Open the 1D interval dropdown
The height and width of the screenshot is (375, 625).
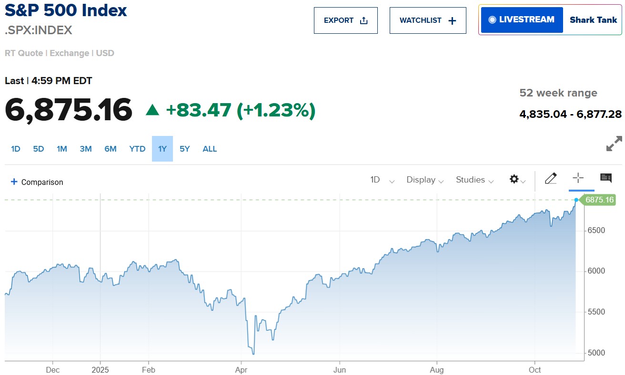point(382,180)
